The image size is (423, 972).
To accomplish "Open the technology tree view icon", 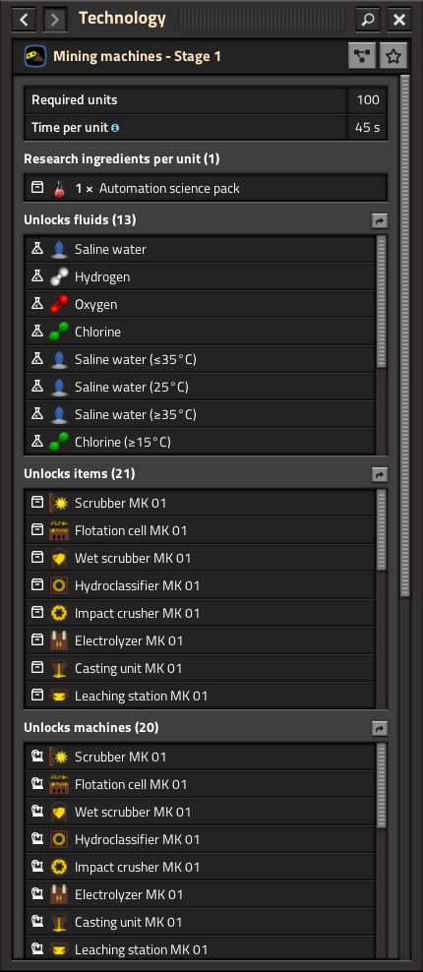I will pos(362,56).
